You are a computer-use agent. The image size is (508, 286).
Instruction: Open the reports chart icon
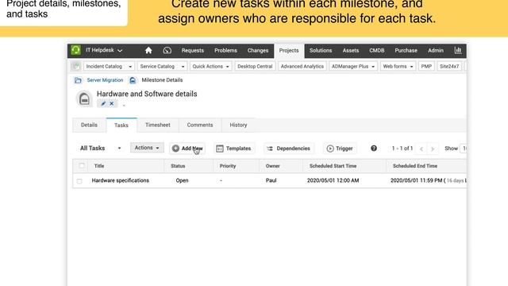458,50
